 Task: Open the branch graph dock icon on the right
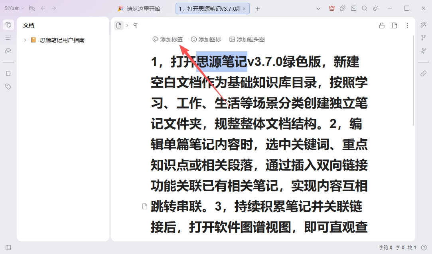tap(424, 38)
